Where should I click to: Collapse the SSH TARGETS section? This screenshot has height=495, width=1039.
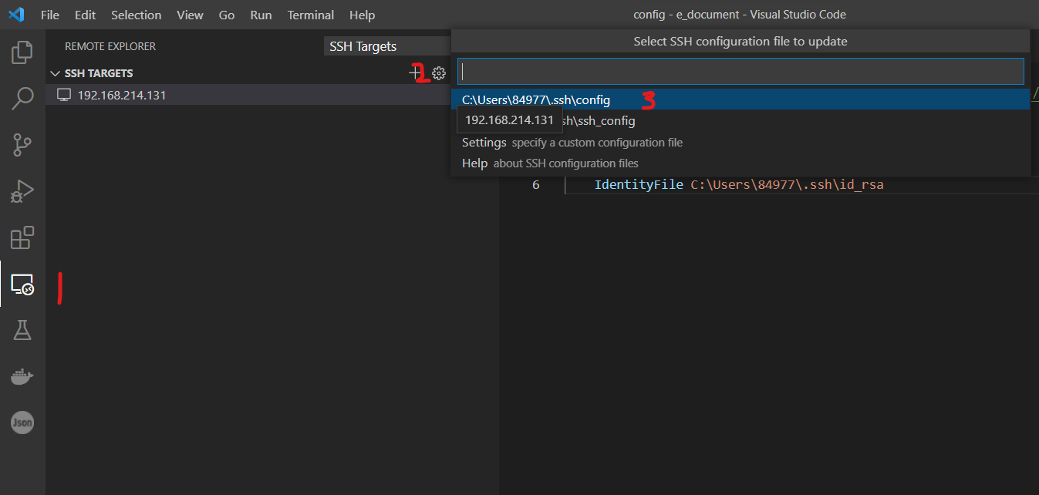point(55,73)
